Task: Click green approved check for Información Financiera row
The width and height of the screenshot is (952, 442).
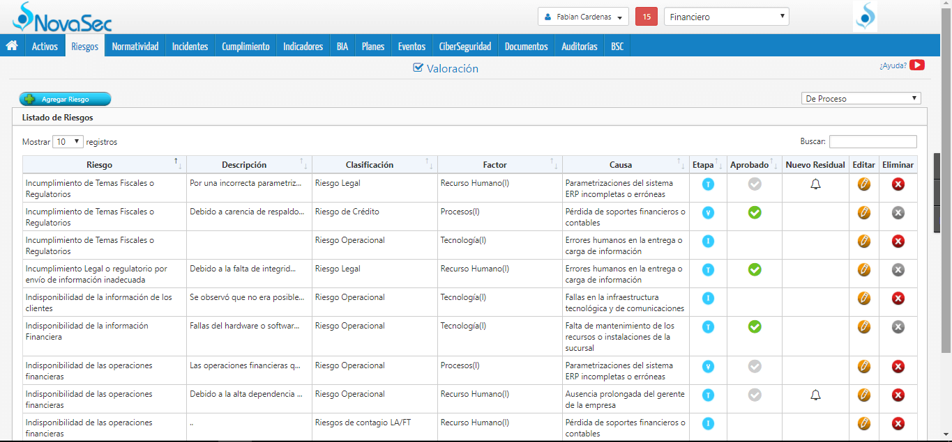Action: [755, 326]
